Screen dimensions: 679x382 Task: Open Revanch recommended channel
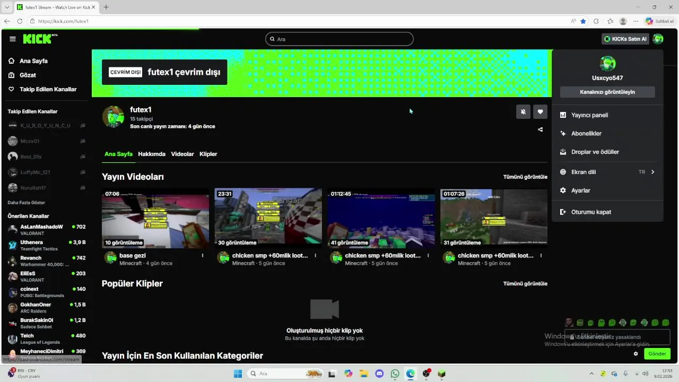[47, 261]
